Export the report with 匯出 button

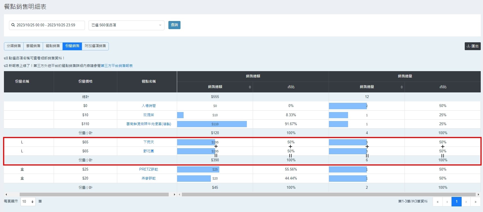click(472, 46)
